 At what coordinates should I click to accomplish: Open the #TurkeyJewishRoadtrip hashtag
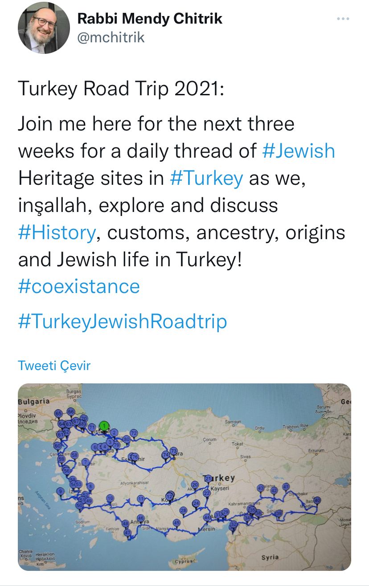123,321
